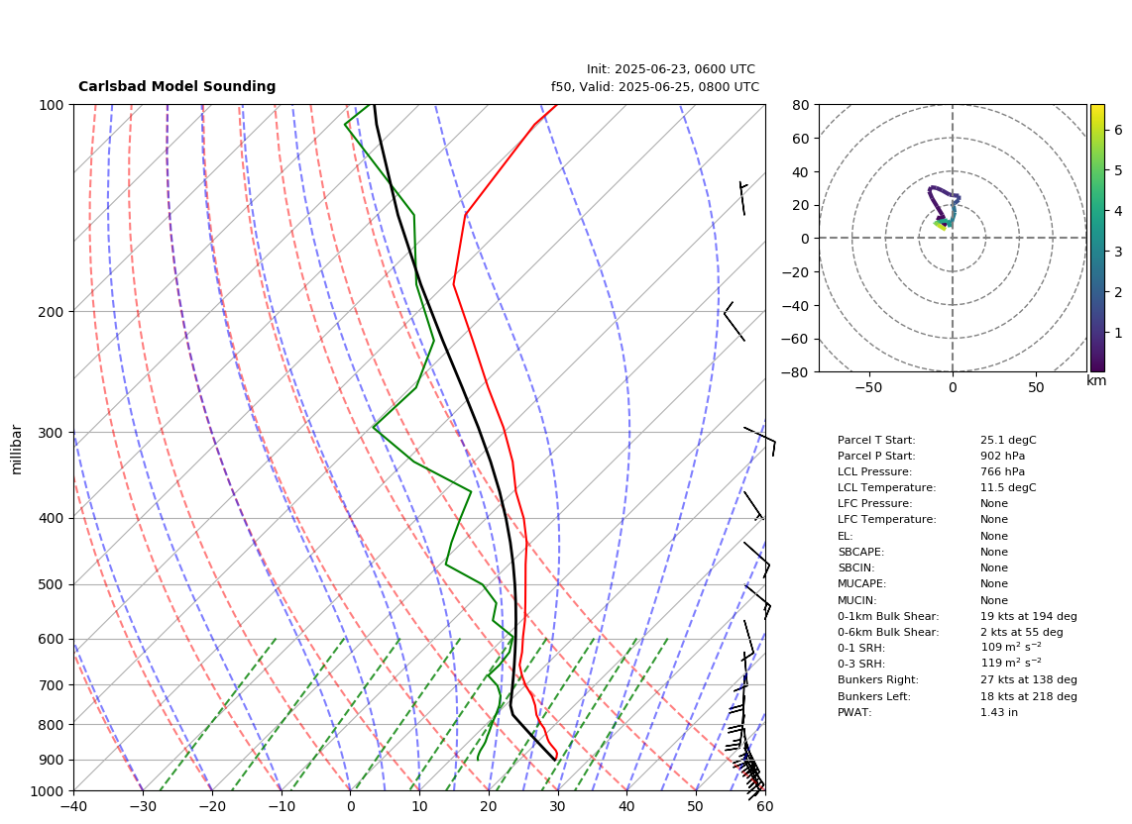Click the "−80" hodograph y-axis tick label
Viewport: 1132px width, 824px height.
point(796,372)
